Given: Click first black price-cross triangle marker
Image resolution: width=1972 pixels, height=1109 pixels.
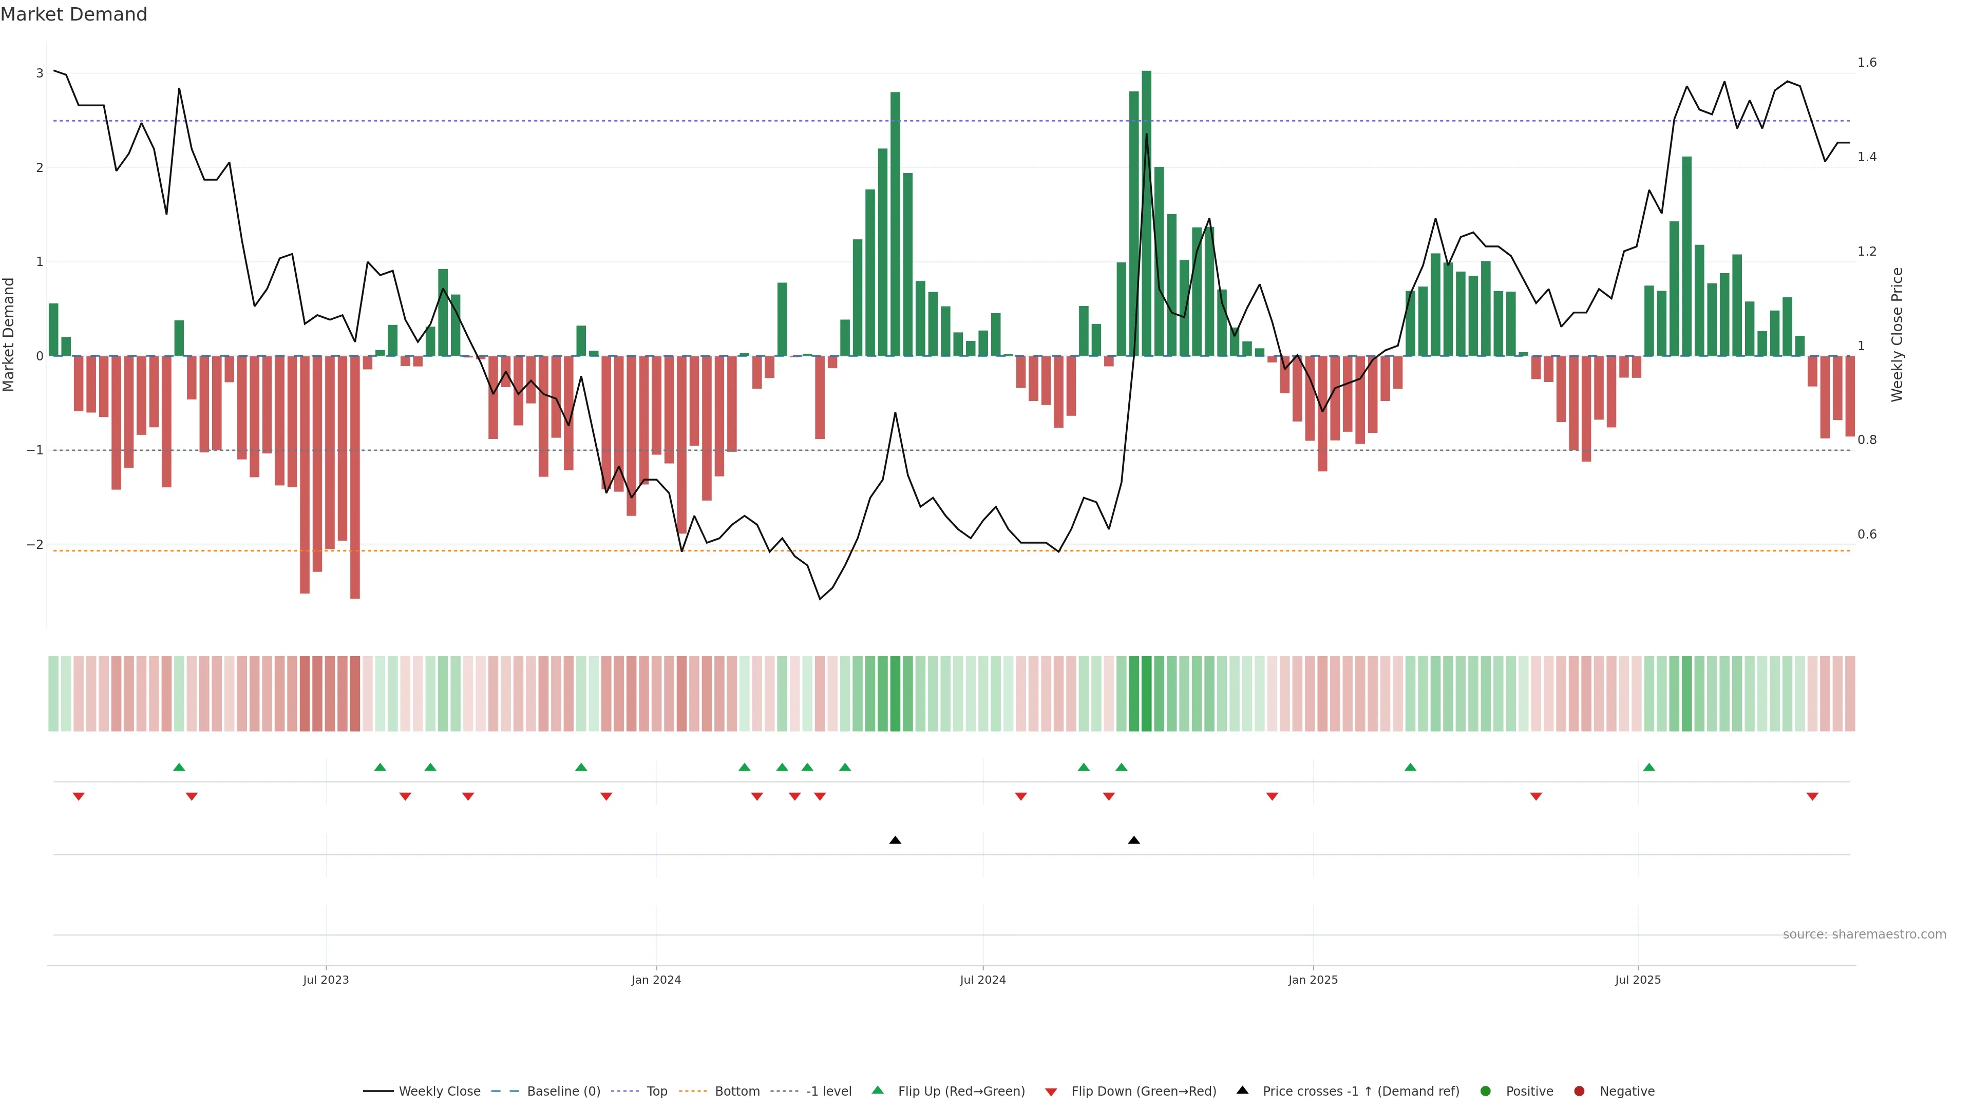Looking at the screenshot, I should point(895,840).
